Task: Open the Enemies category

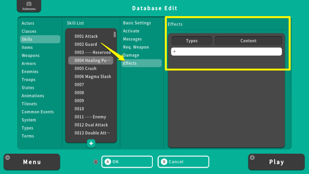Action: click(x=30, y=72)
